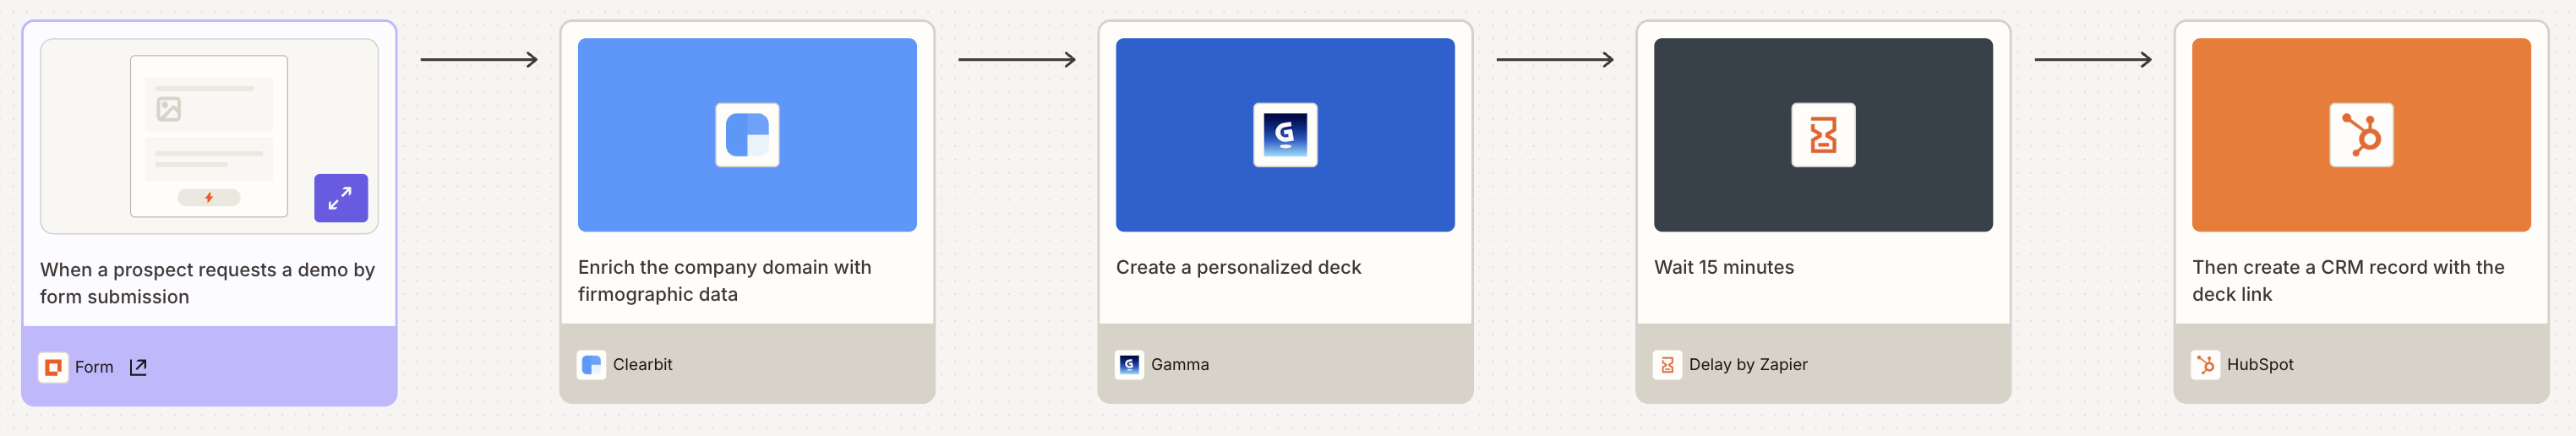2576x436 pixels.
Task: Click the large Gamma logo icon
Action: (1285, 135)
